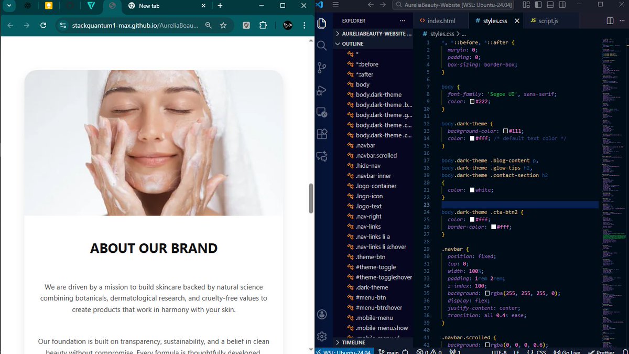
Task: Open Chrome profile avatar
Action: pyautogui.click(x=287, y=25)
